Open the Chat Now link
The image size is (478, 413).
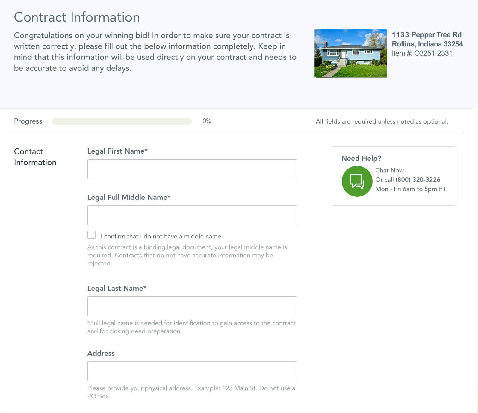coord(389,170)
